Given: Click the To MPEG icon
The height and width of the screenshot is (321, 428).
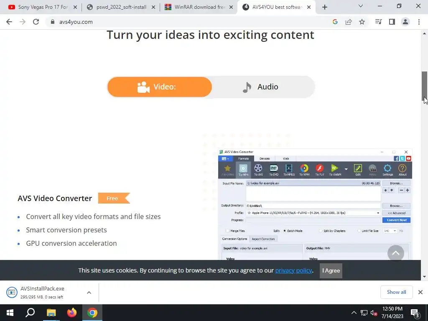Looking at the screenshot, I should (x=289, y=170).
